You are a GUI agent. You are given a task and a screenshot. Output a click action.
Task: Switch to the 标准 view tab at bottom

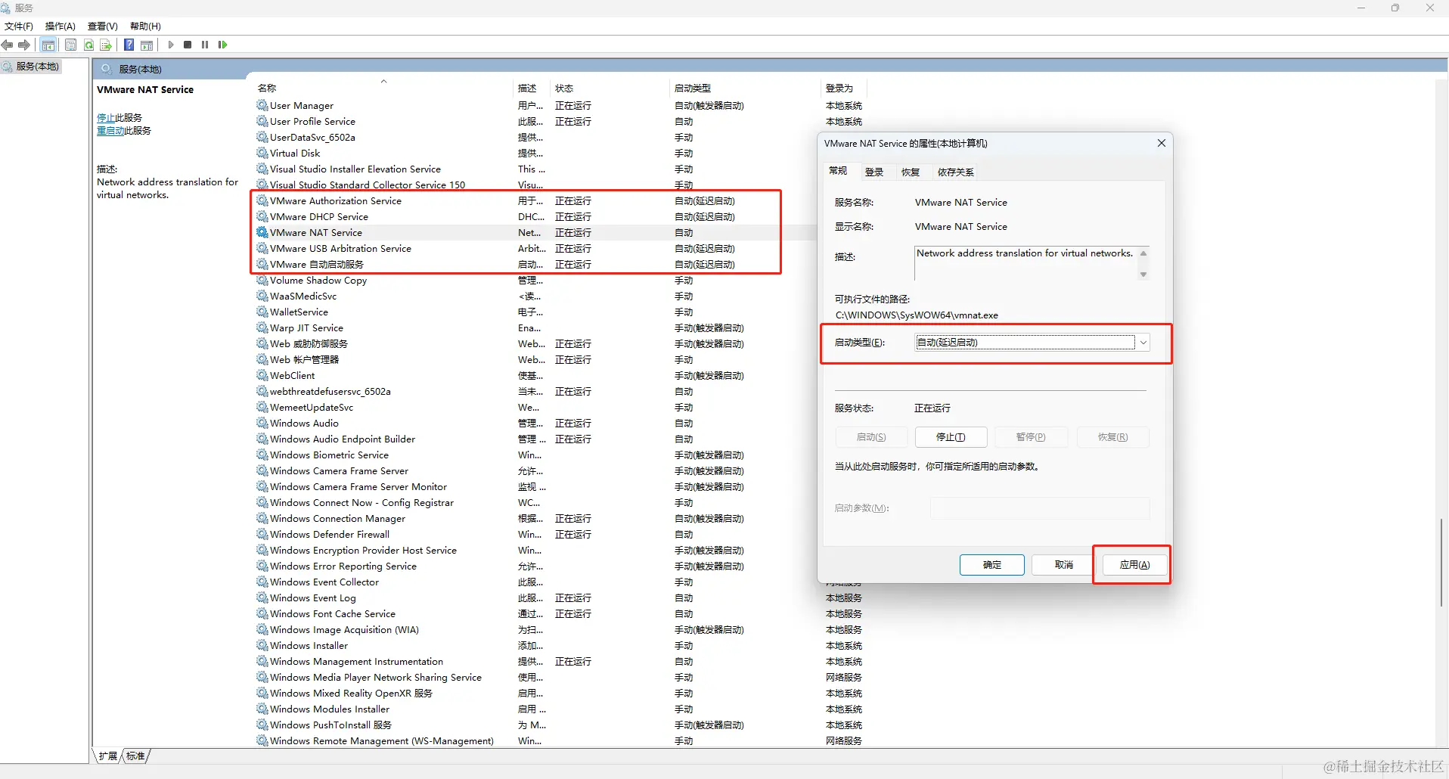(135, 756)
